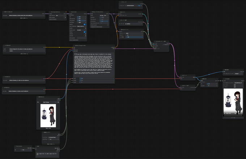This screenshot has height=159, width=246.
Task: Collapse the Patch Sage Attention KJ node
Action: tap(50, 12)
